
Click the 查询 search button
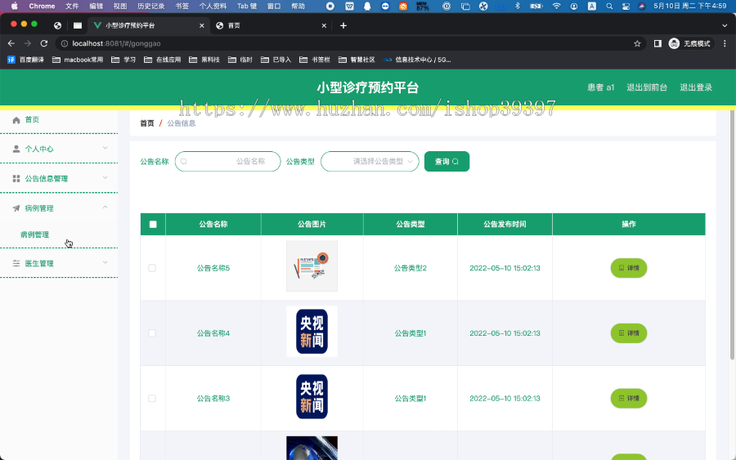[447, 161]
